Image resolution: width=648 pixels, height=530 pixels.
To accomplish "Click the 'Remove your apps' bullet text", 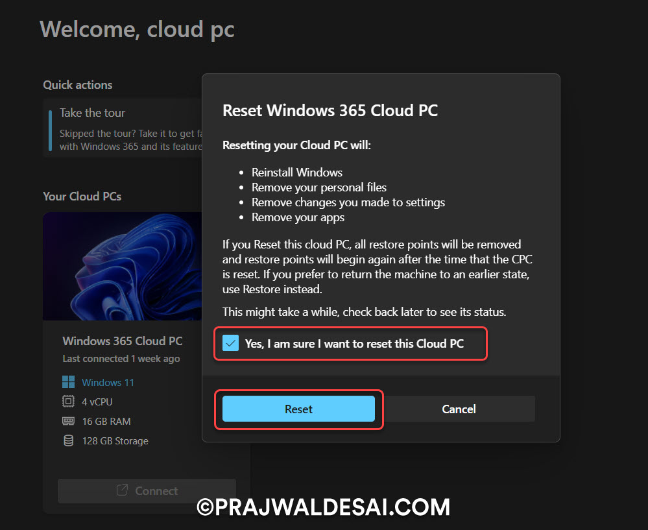I will (x=298, y=217).
